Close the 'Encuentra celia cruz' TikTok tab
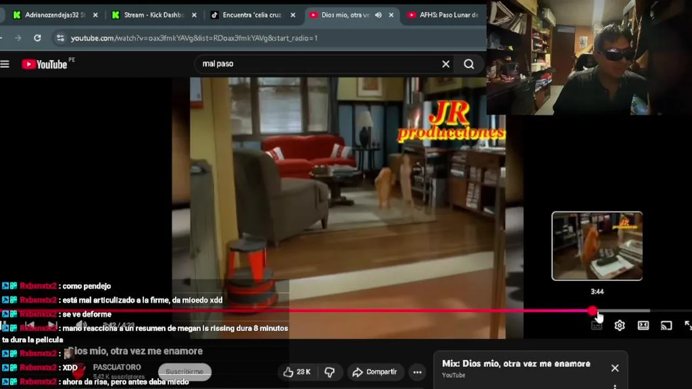Screen dimensions: 692x389 tap(293, 15)
